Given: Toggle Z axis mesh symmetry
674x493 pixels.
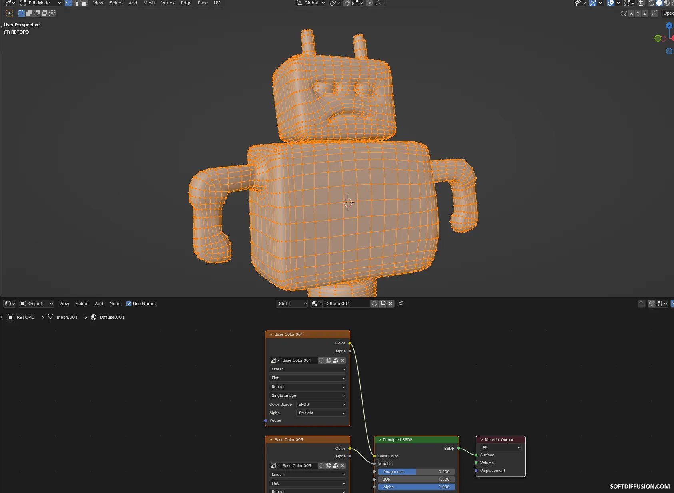Looking at the screenshot, I should coord(644,13).
